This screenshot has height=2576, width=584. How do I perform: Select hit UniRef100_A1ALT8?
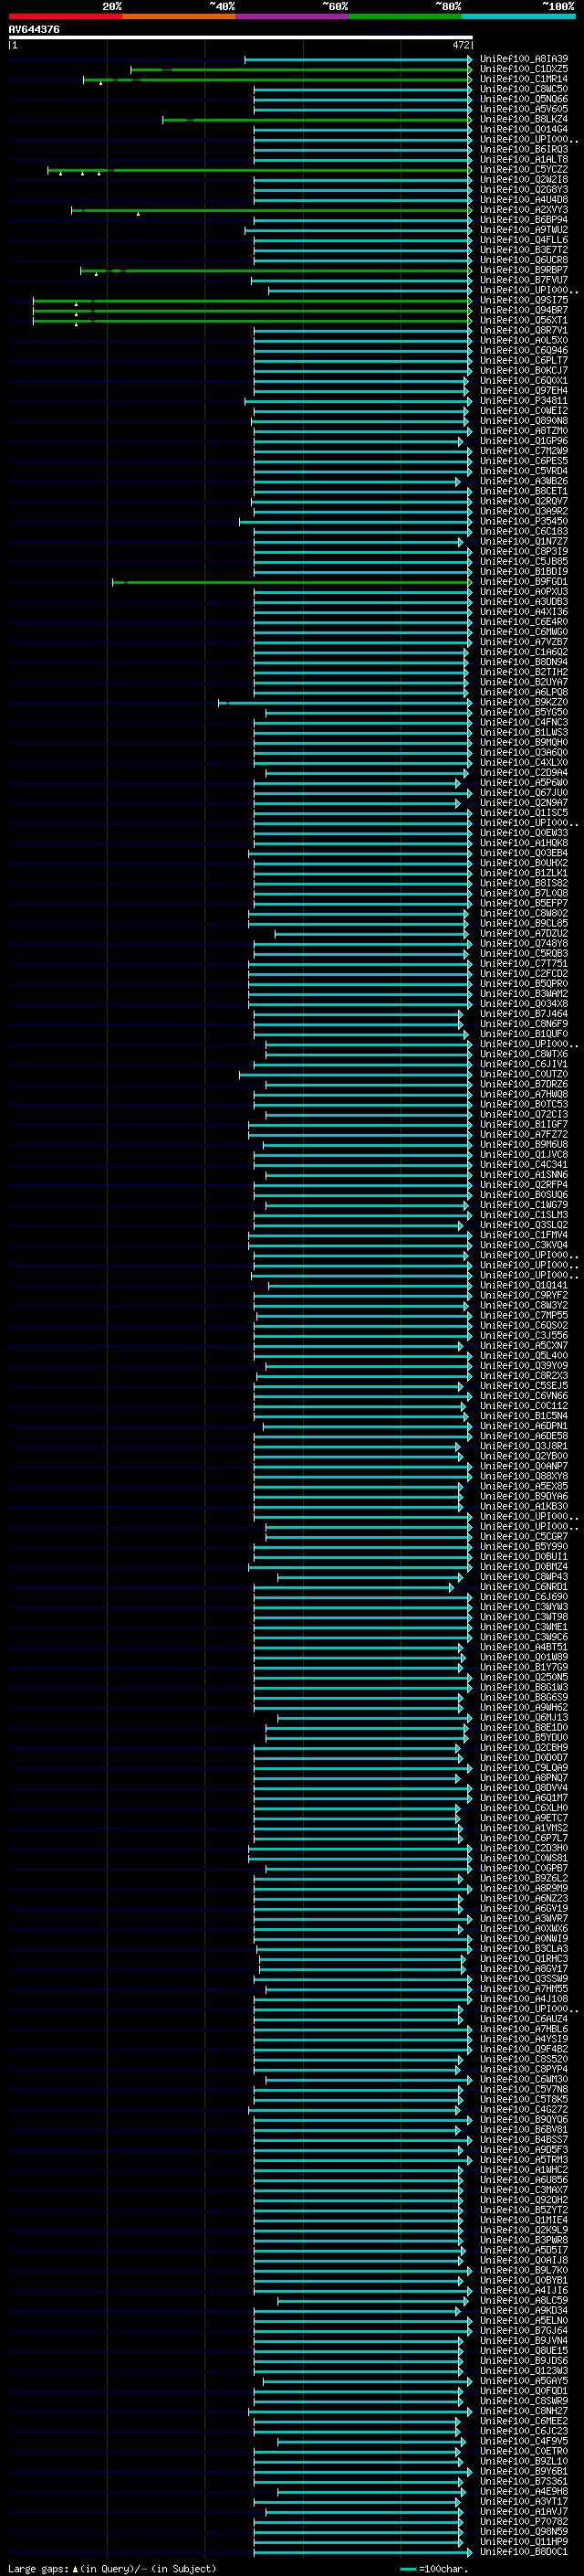point(524,159)
